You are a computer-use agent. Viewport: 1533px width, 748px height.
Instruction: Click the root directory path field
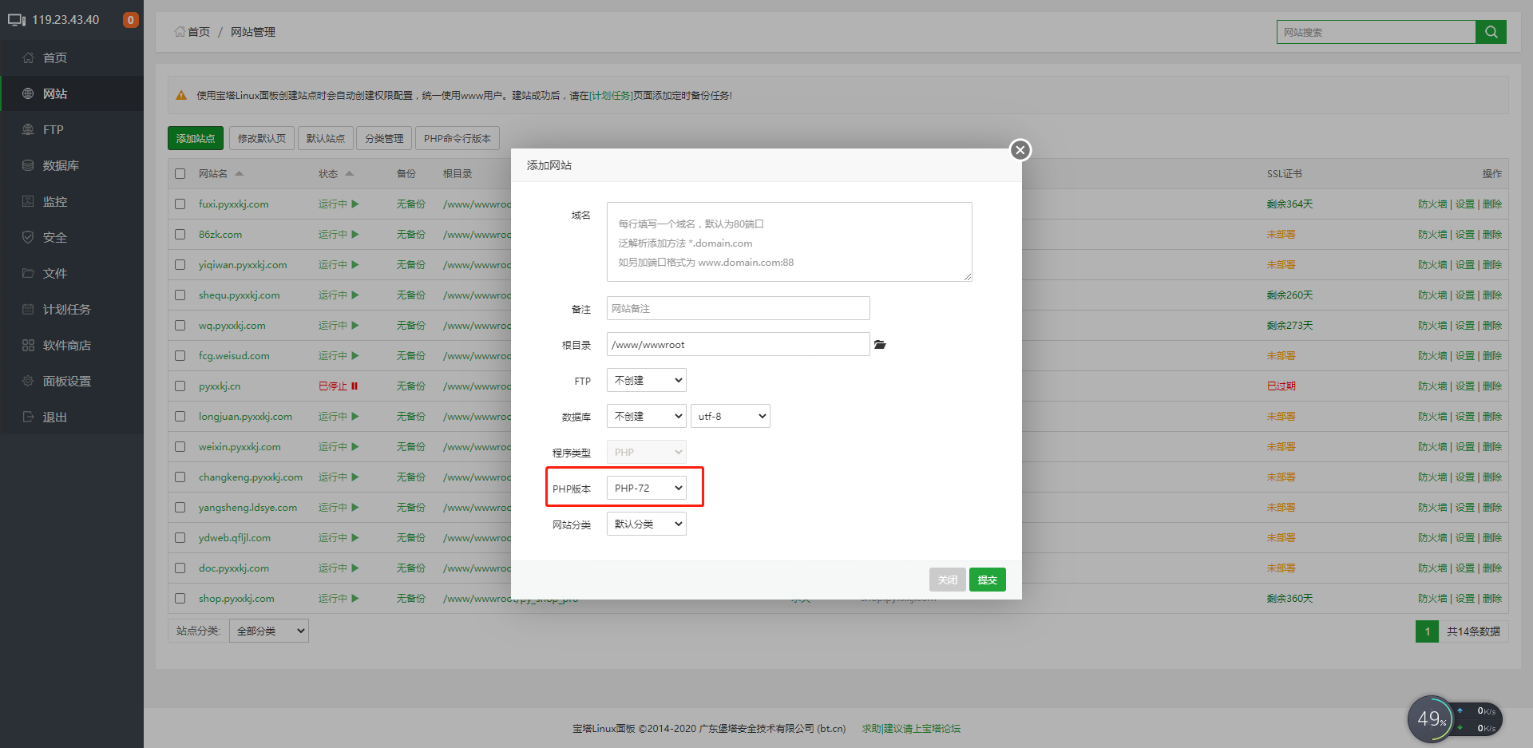(739, 345)
